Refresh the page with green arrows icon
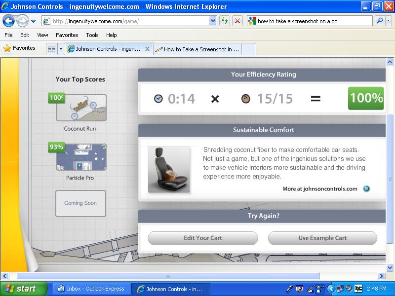 (225, 21)
